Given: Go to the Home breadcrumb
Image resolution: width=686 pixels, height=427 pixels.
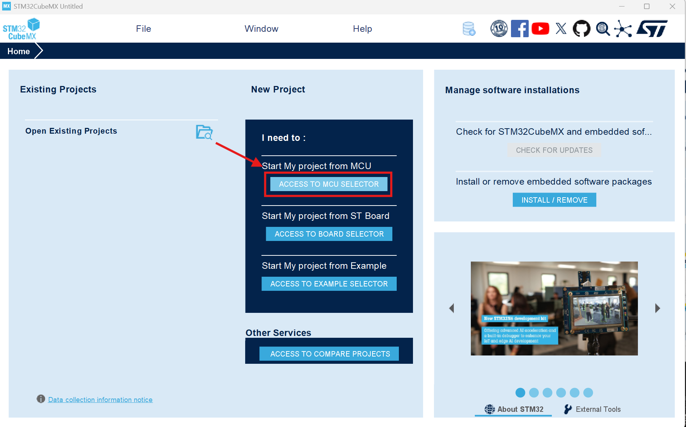Looking at the screenshot, I should click(x=18, y=51).
